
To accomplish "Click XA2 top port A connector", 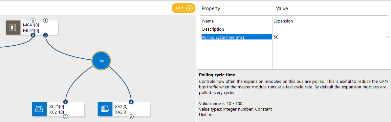I will (131, 102).
